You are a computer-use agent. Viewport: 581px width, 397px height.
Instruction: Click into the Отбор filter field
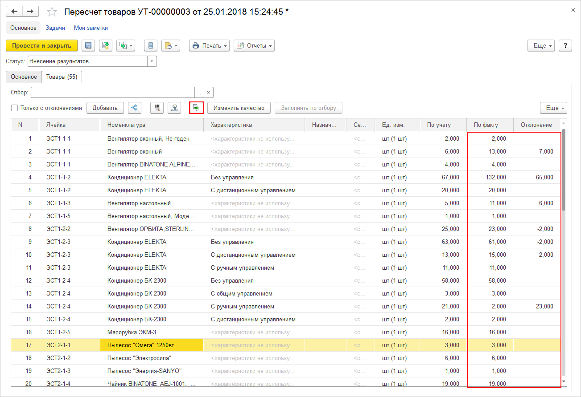(x=112, y=92)
